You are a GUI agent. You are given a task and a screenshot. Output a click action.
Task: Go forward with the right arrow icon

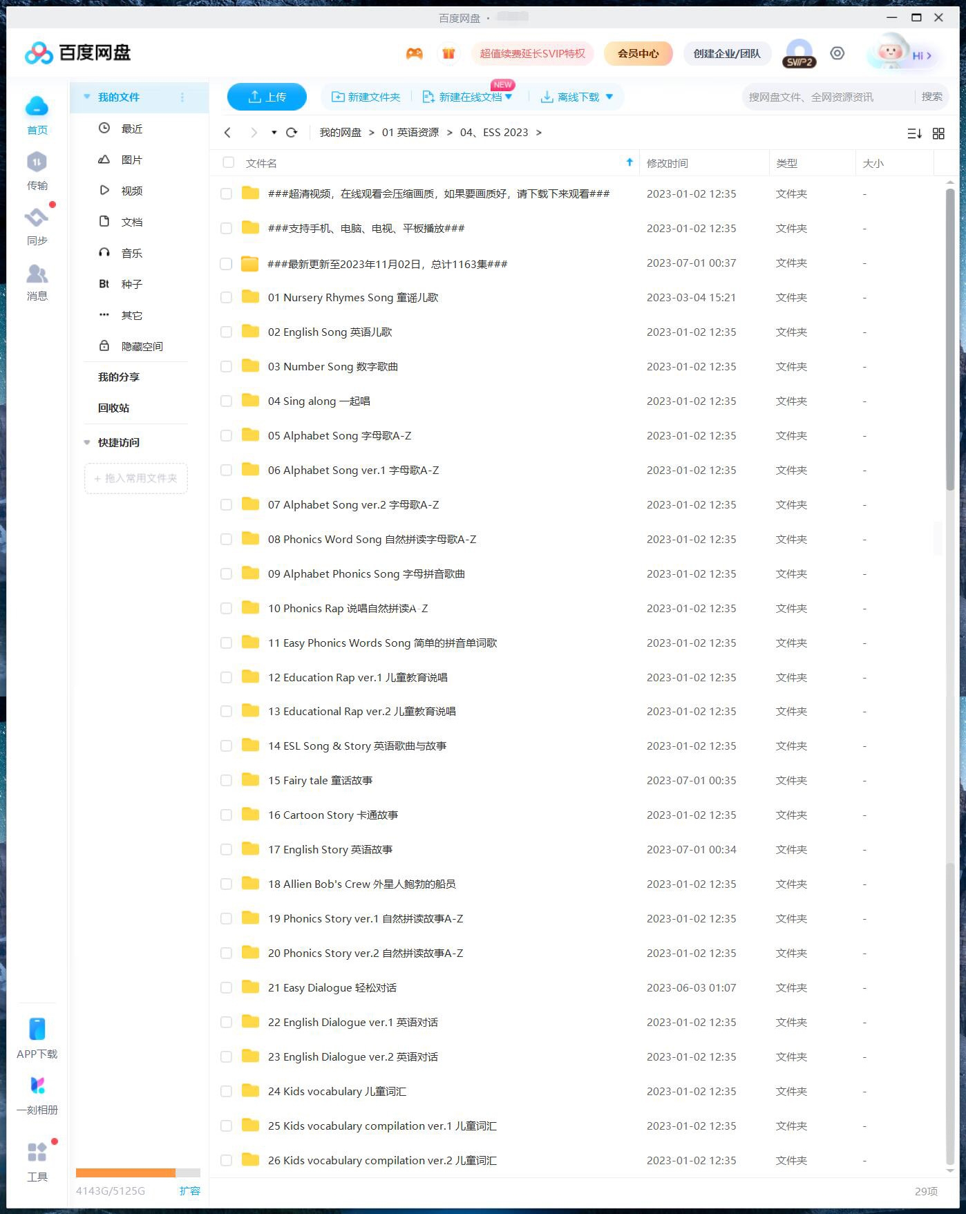point(254,133)
